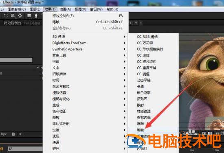Expand the Synthetic Aperture submenu
This screenshot has height=153, width=224.
coord(86,49)
